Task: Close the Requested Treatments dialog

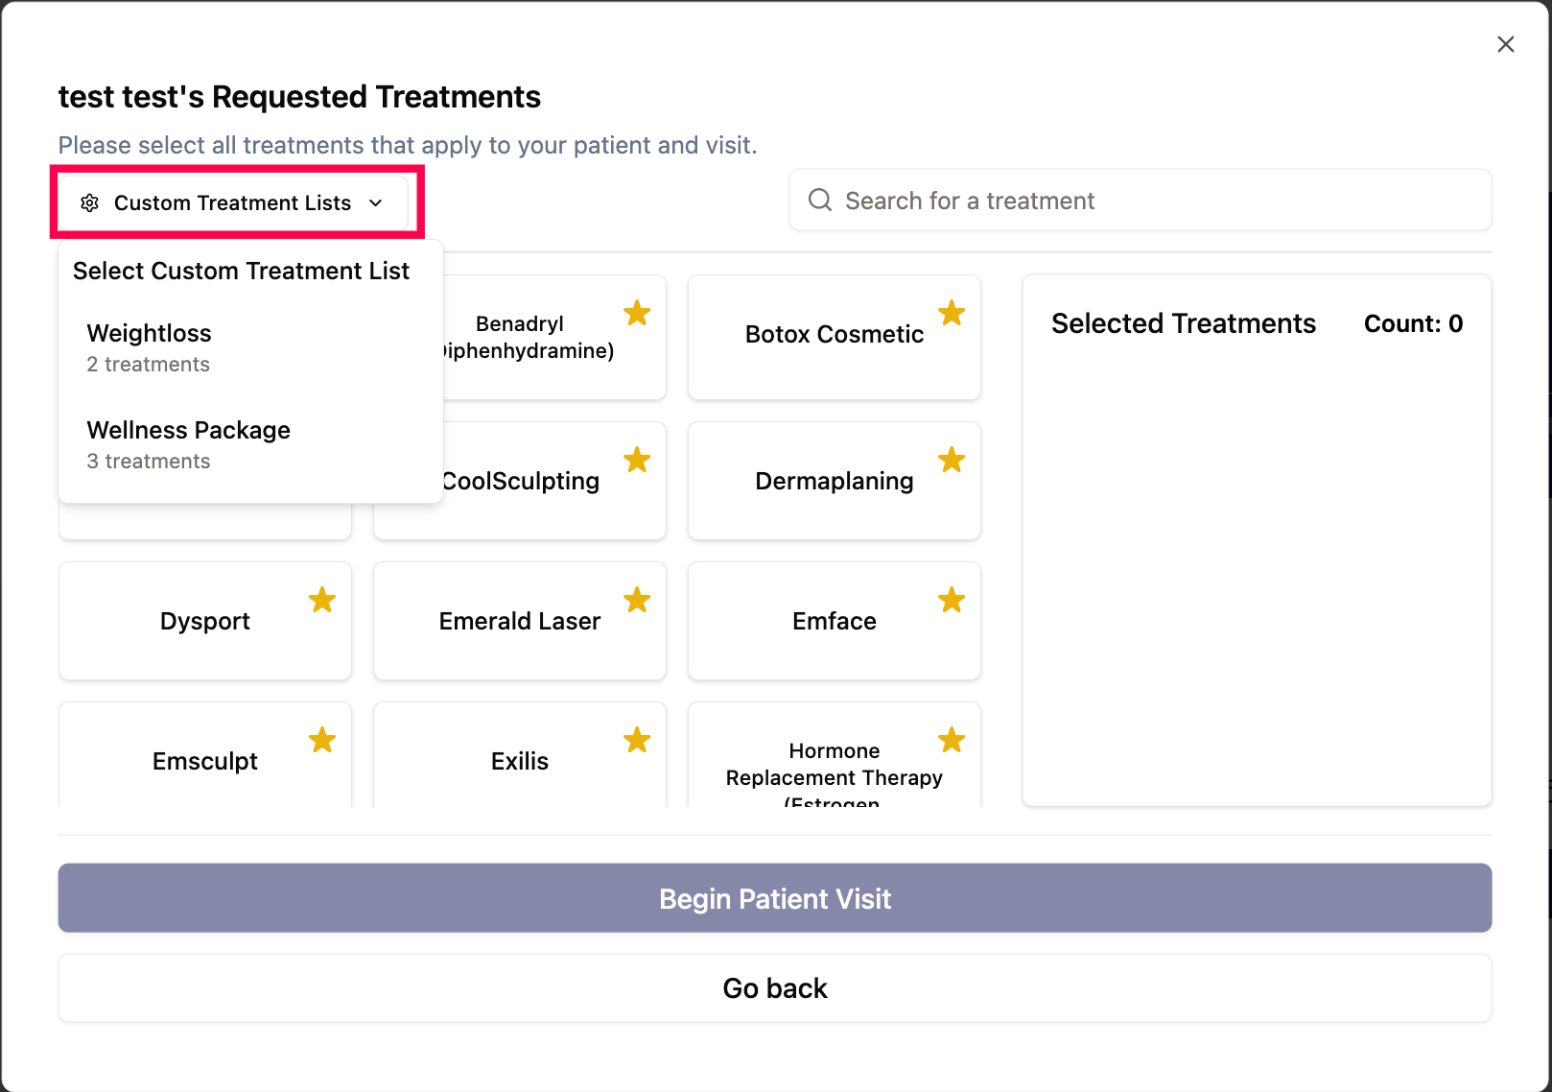Action: click(x=1505, y=44)
